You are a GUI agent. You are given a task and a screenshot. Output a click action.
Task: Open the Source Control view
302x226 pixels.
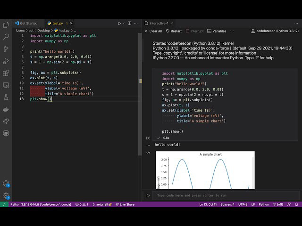click(6, 48)
